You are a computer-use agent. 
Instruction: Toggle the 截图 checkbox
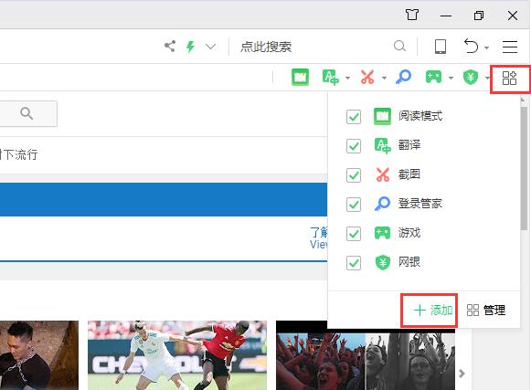click(354, 175)
